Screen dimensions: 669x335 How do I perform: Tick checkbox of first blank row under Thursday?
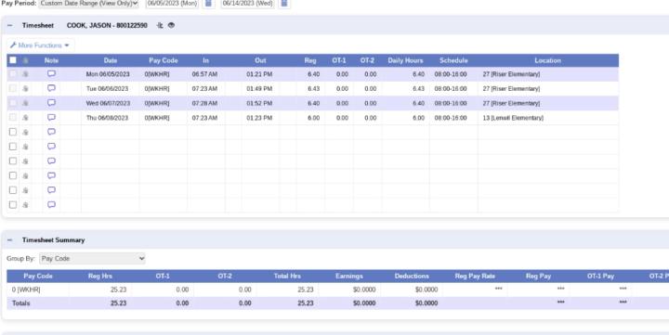[x=13, y=132]
